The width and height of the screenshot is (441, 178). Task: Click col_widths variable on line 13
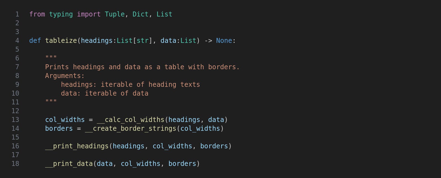click(x=65, y=120)
